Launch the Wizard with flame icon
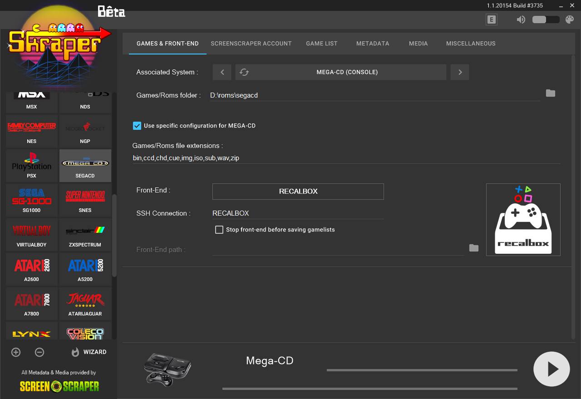 point(89,352)
